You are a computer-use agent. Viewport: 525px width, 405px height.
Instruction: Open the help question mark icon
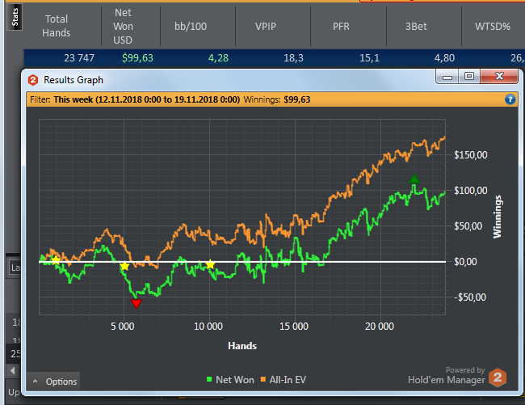click(510, 99)
